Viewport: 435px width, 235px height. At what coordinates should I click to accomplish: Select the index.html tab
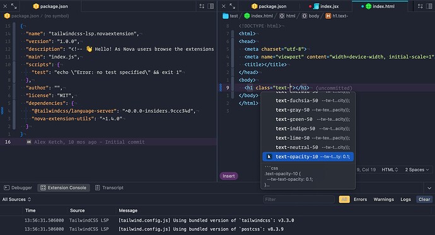(x=380, y=6)
